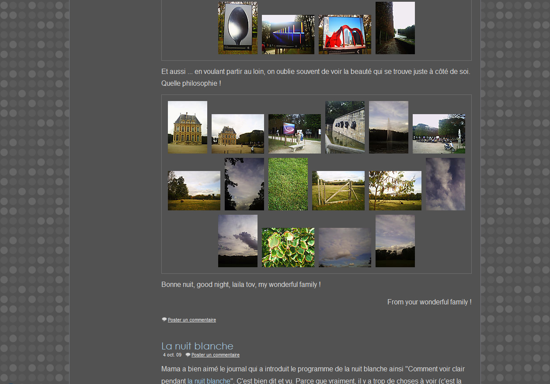Follow the 'la nuit blanche' text link
Viewport: 550px width, 384px height.
tap(209, 381)
